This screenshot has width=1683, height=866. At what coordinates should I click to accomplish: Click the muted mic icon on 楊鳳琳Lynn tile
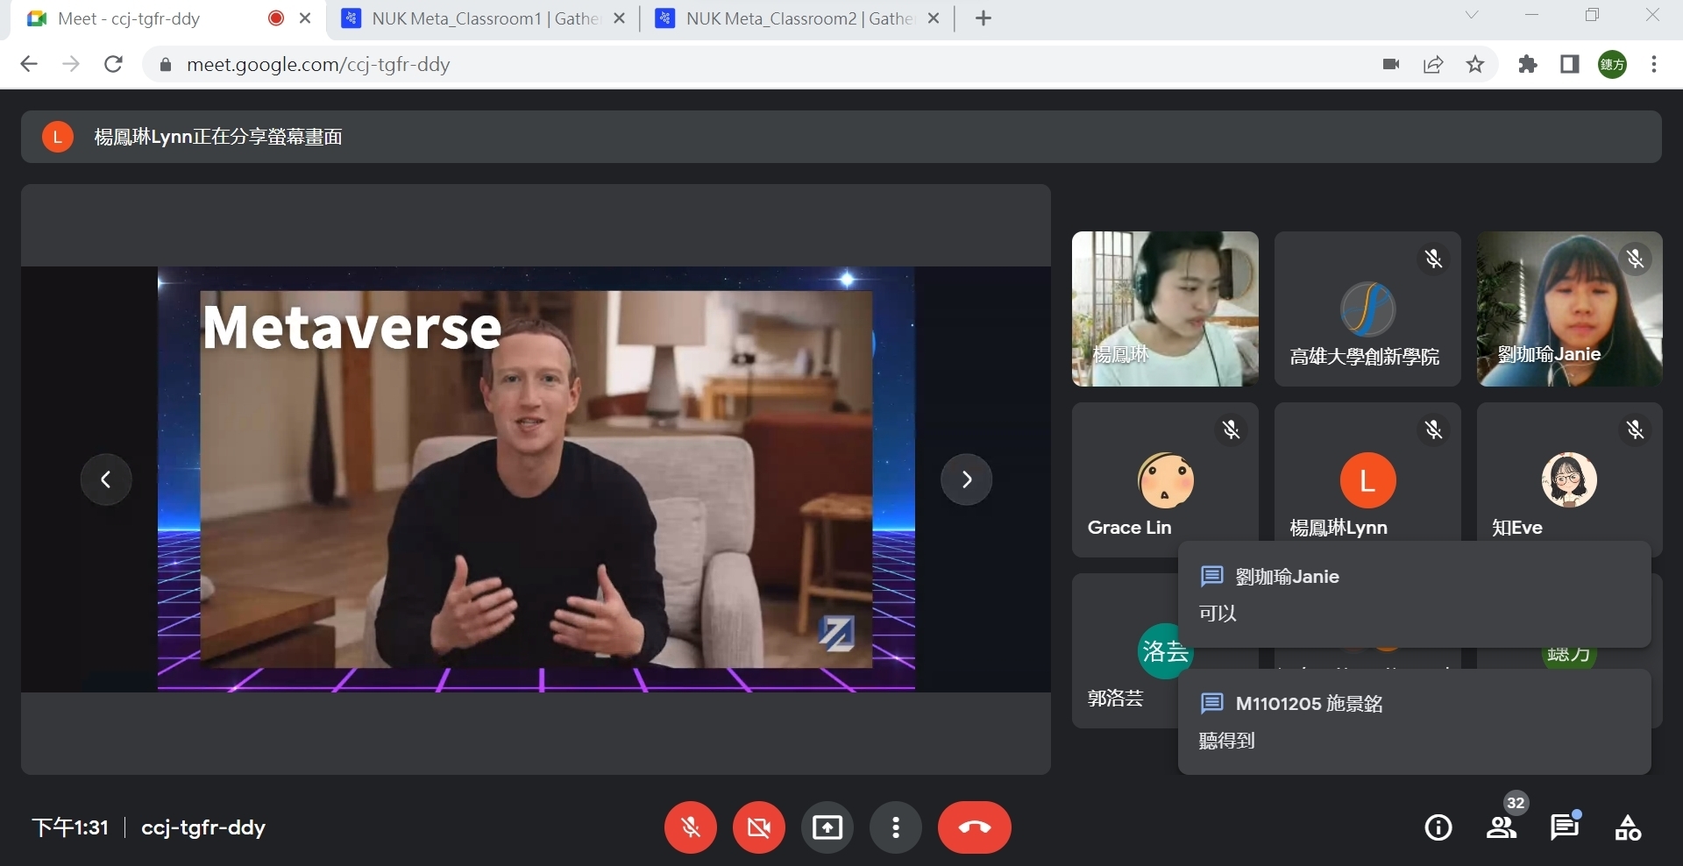pos(1434,429)
